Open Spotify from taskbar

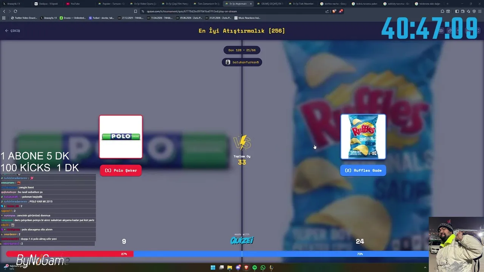click(254, 267)
